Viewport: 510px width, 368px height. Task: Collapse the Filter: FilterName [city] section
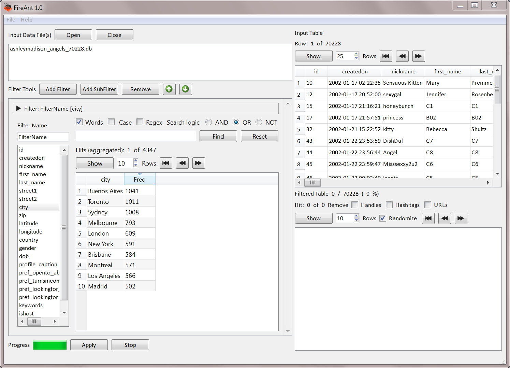(x=19, y=109)
